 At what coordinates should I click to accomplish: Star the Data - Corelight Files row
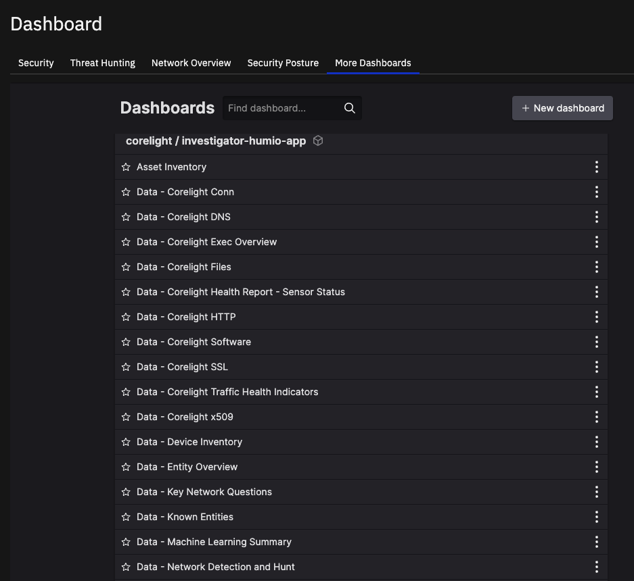tap(126, 268)
